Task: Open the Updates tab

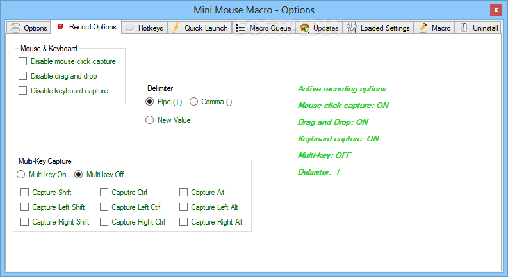Action: coord(319,28)
